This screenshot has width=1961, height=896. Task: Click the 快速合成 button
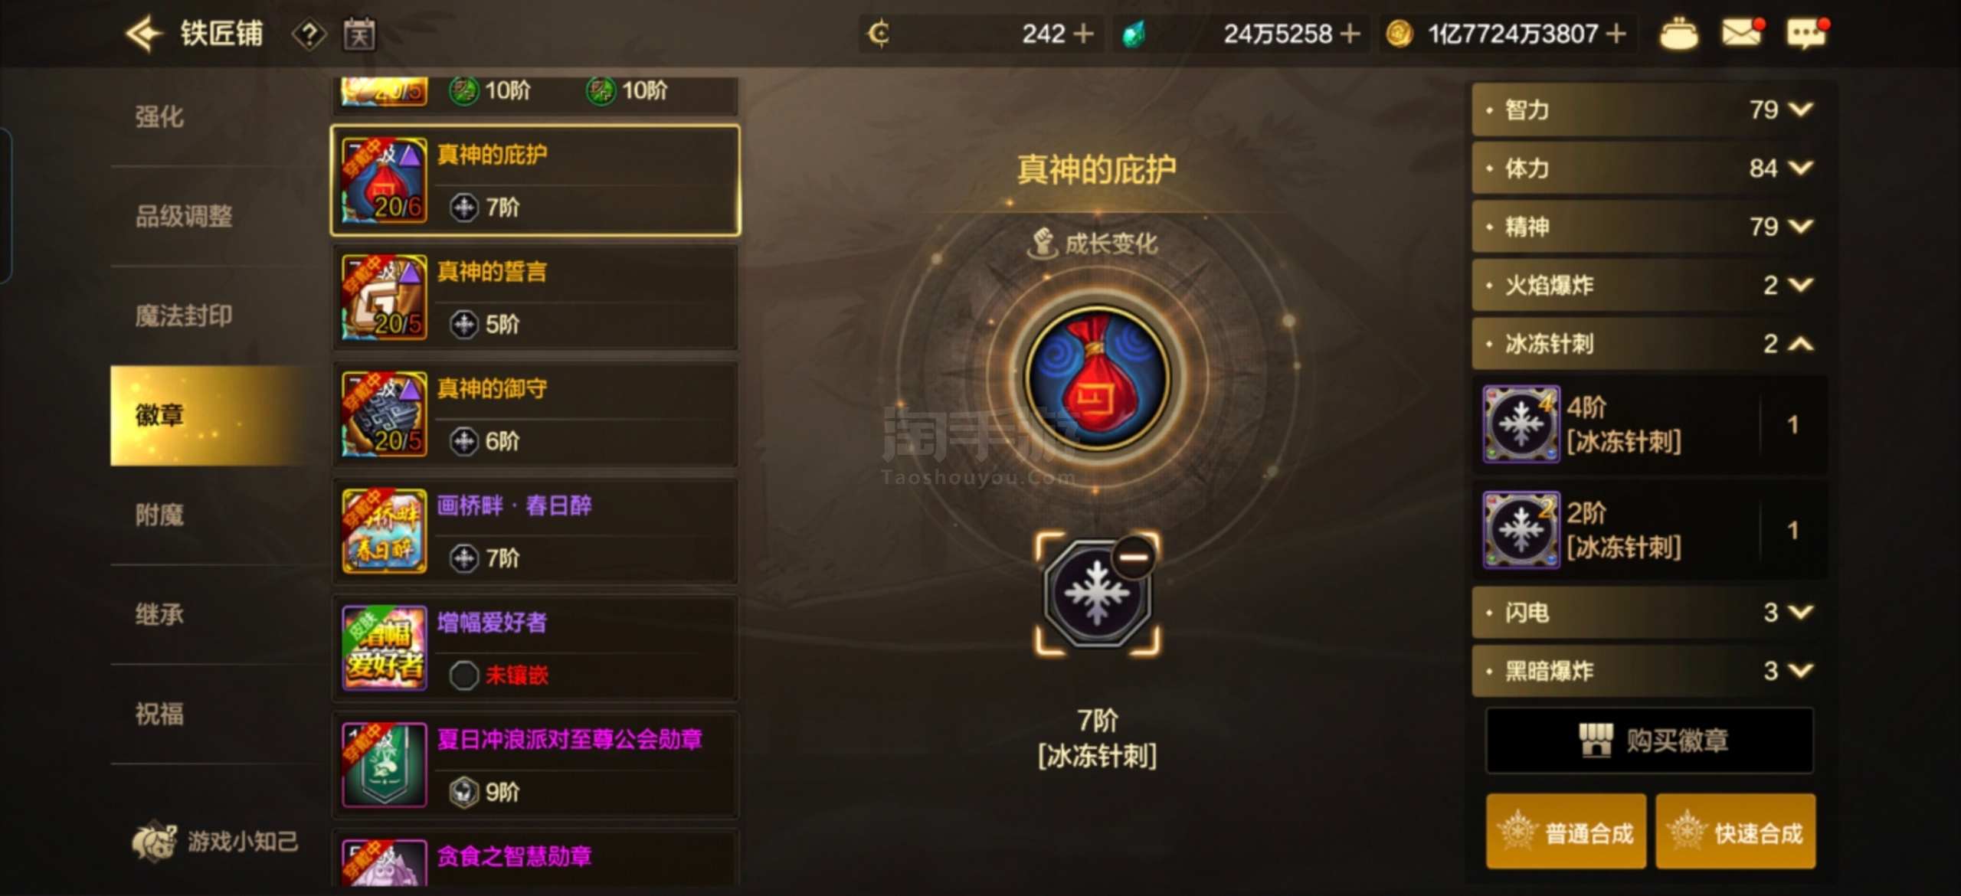point(1736,832)
